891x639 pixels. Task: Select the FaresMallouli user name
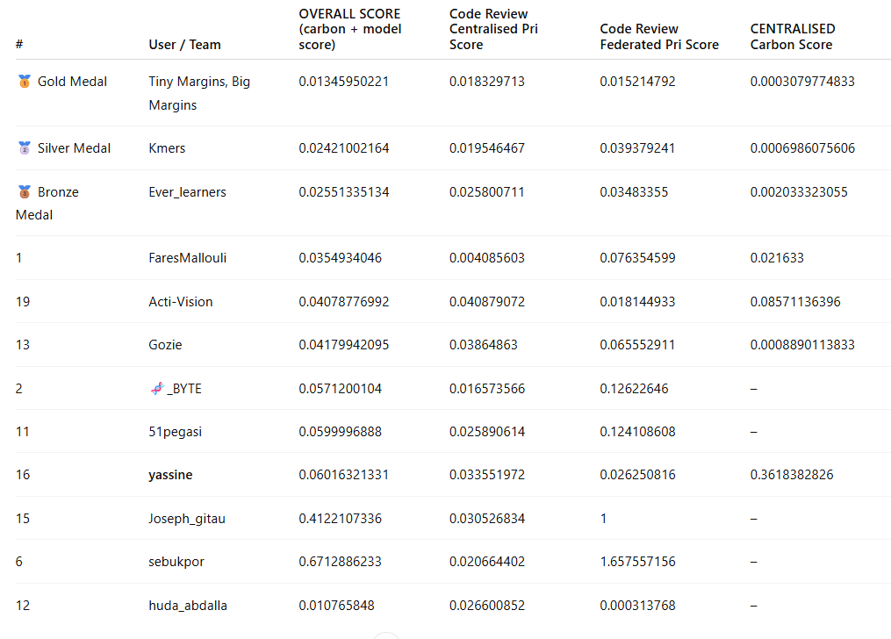coord(187,258)
